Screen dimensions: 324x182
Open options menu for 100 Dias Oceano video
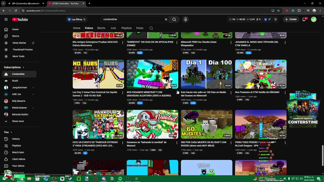click(x=231, y=93)
